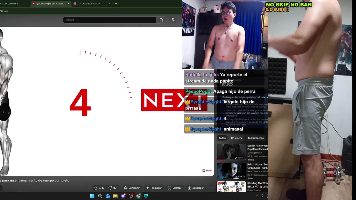Click the YouTube Buscar search field
This screenshot has height=200, width=356.
tap(109, 20)
